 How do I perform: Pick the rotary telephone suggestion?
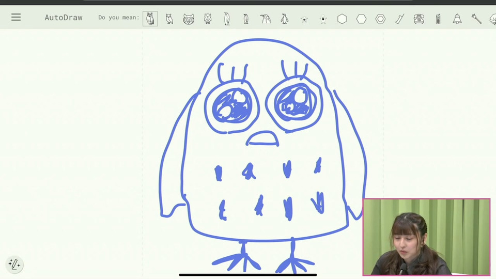(x=419, y=19)
